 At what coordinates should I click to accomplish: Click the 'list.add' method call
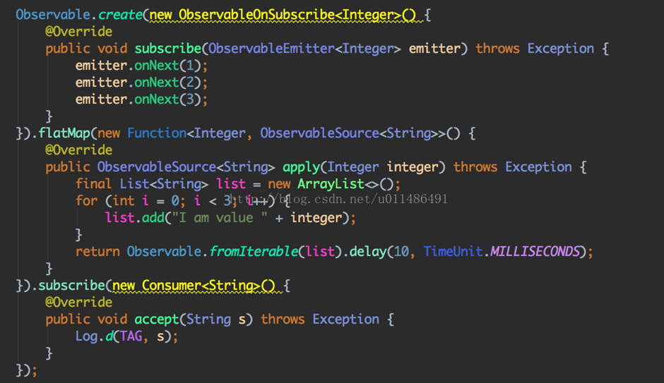[135, 218]
